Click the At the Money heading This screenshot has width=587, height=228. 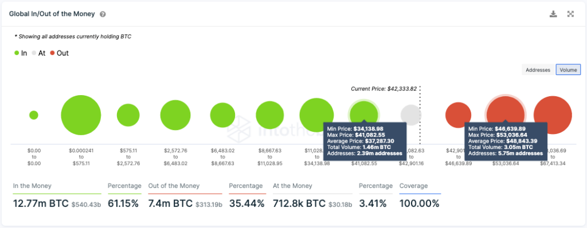tap(292, 186)
